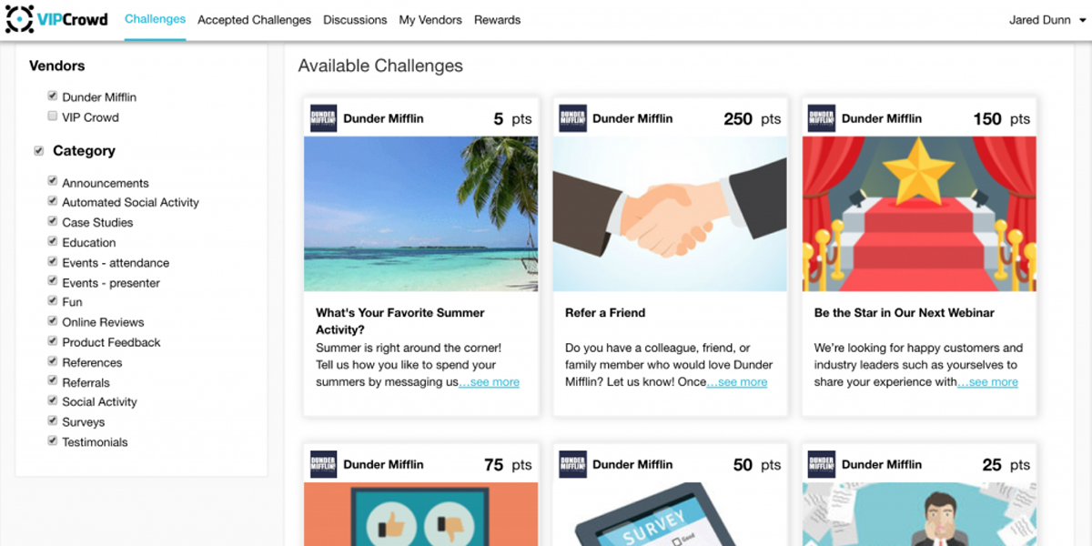Click Dunder Mifflin logo on the 250 pts card

[572, 118]
